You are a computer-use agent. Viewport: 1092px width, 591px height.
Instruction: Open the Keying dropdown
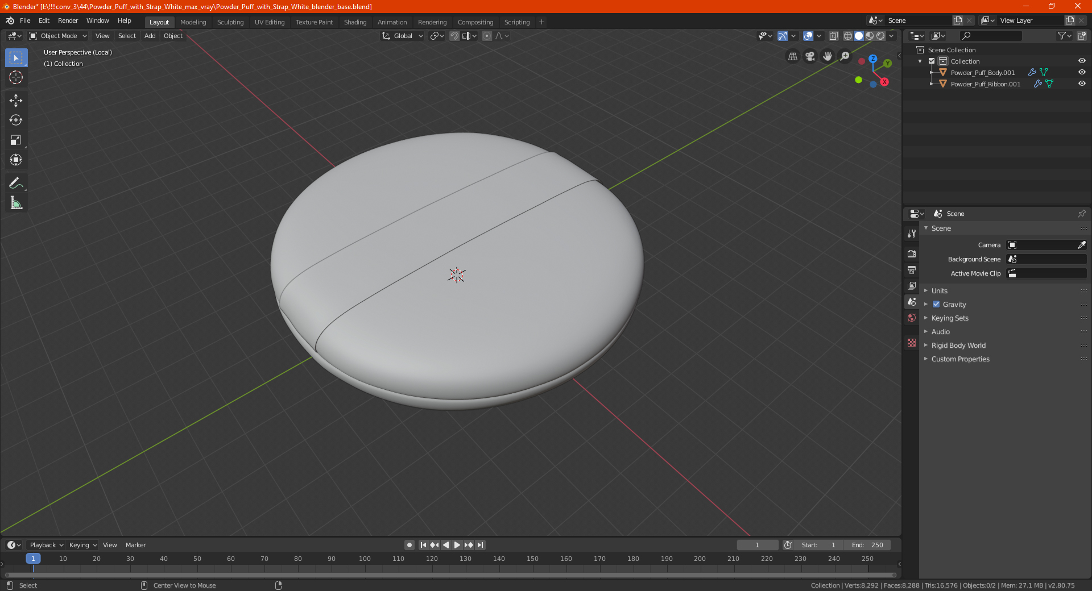(82, 545)
